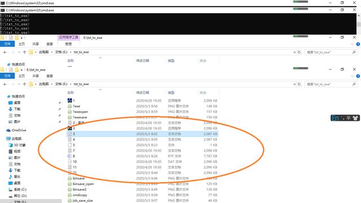Open 查看 tab in front Explorer

tap(50, 76)
